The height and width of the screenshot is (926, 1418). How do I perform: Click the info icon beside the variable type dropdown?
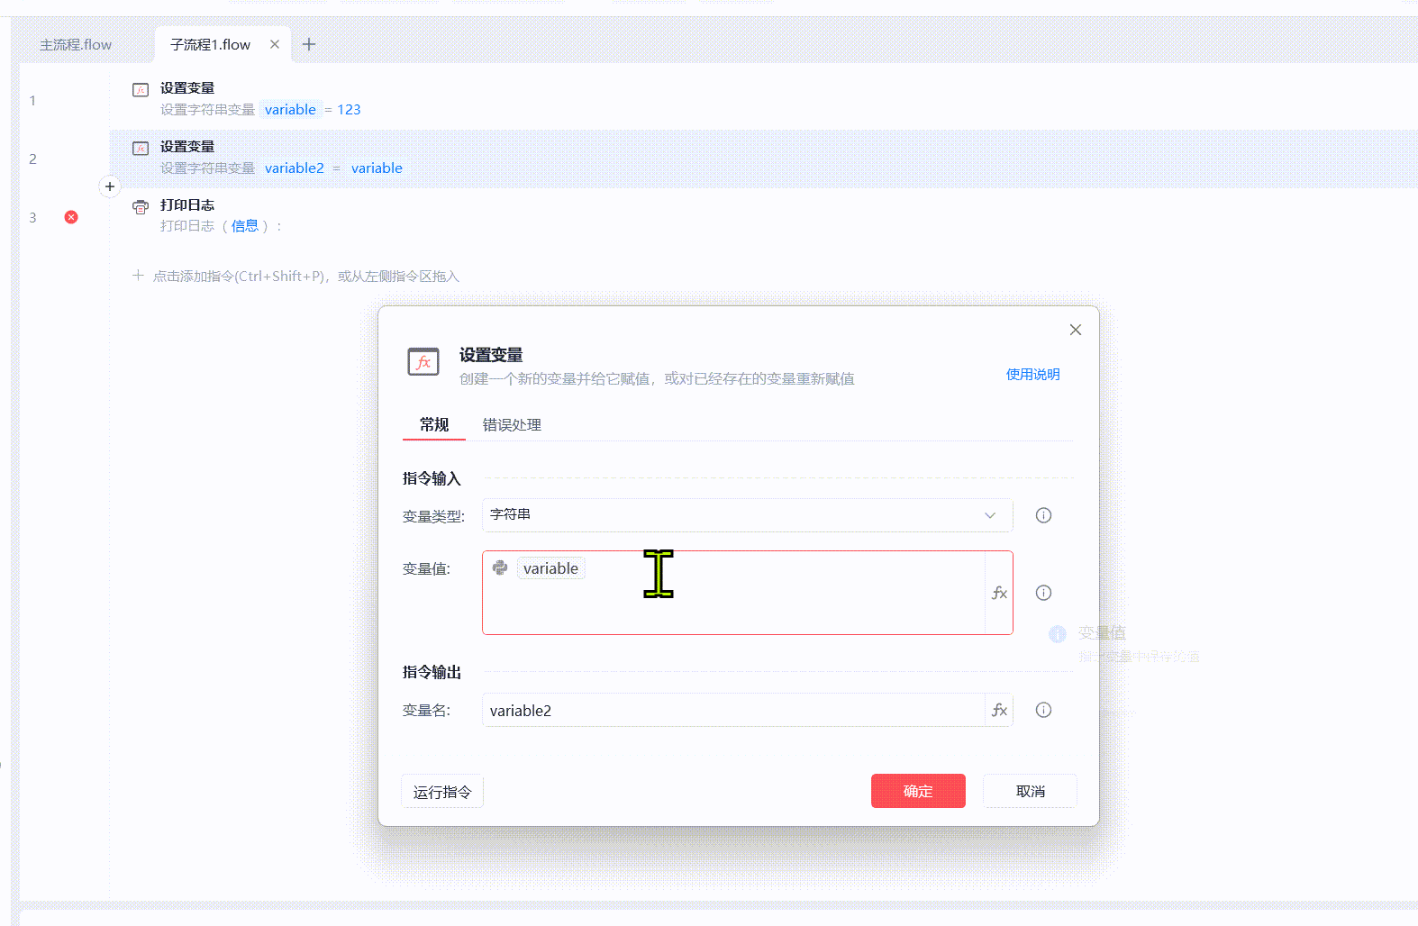coord(1043,515)
